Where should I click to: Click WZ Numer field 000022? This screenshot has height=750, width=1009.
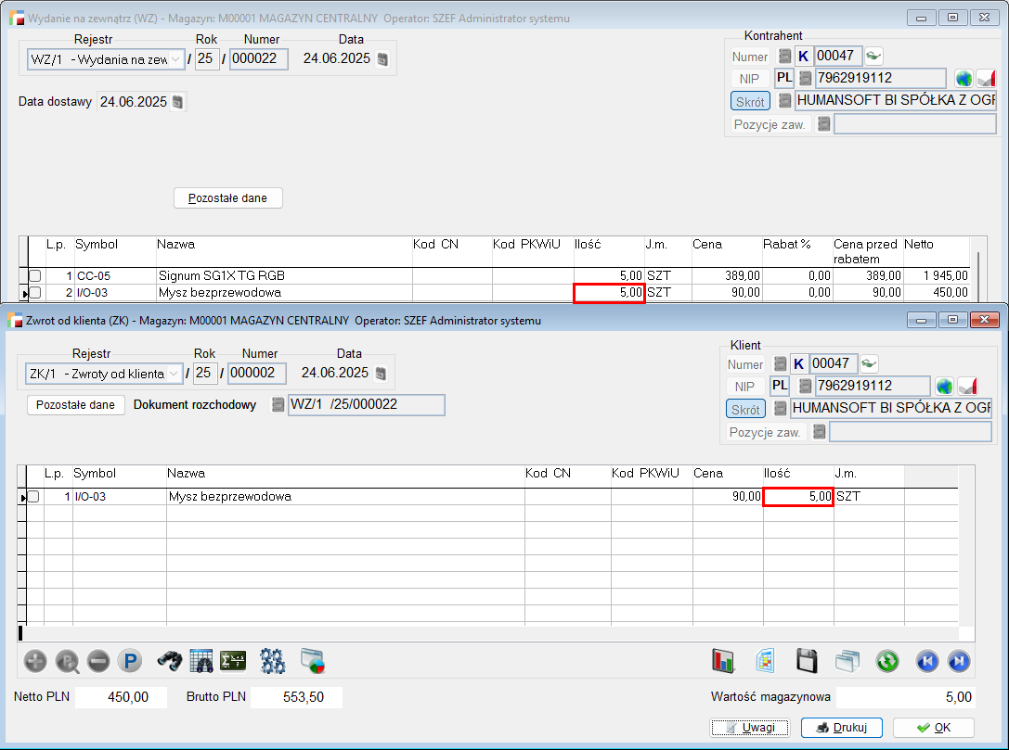coord(259,59)
